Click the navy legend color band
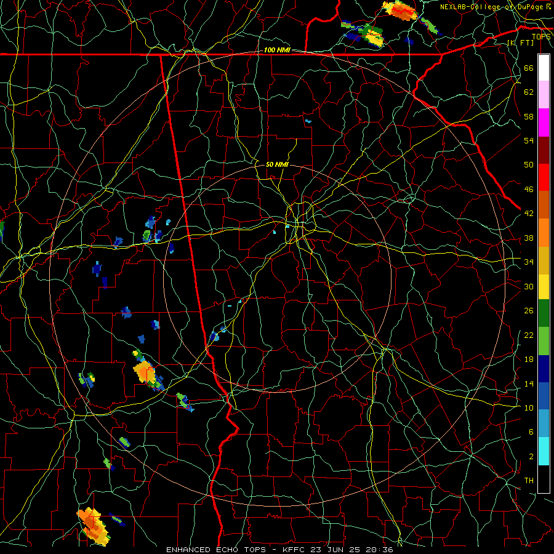Viewport: 554px width, 554px height. 544,369
